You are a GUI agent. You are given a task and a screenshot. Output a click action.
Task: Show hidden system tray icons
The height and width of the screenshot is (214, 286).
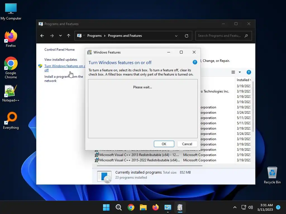[235, 207]
